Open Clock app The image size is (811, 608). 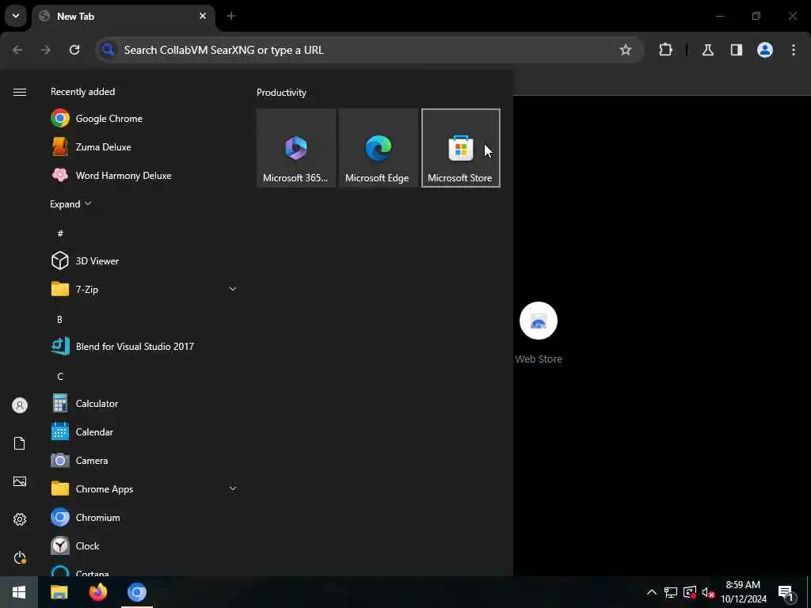pos(145,545)
